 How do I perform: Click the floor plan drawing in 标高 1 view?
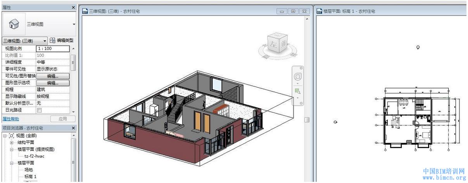point(417,121)
